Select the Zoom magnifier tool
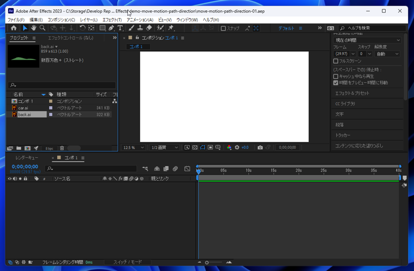 pos(42,28)
